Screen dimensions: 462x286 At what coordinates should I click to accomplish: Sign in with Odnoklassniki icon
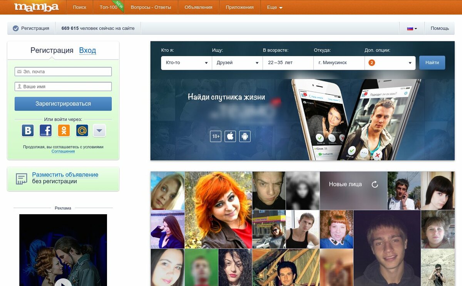click(64, 131)
